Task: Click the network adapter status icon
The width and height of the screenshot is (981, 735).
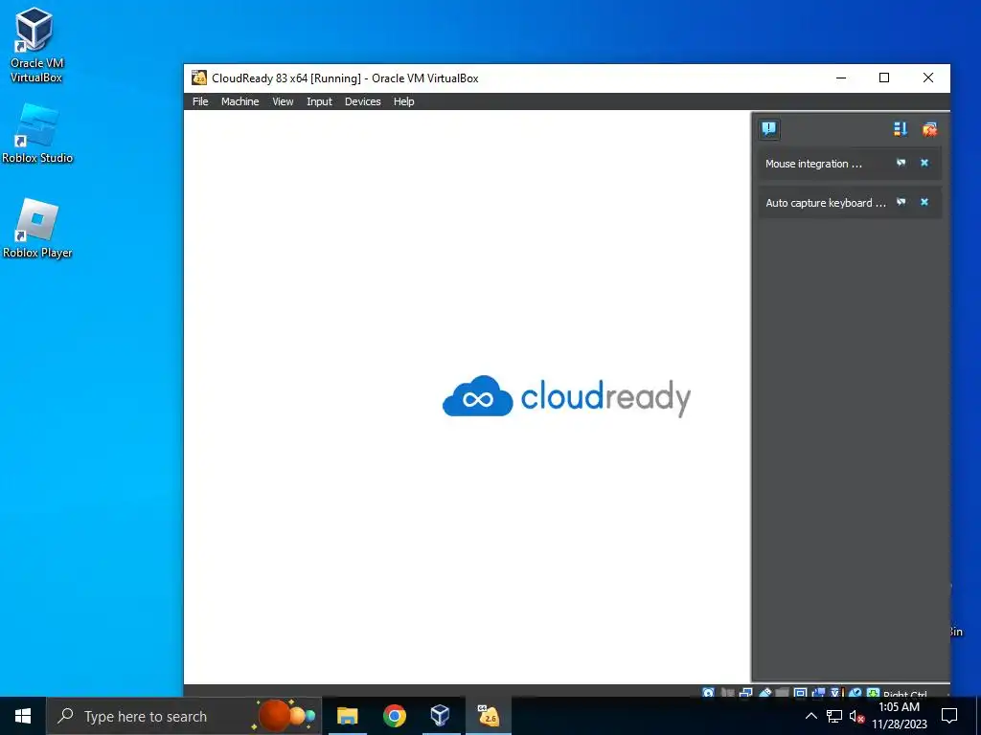Action: pyautogui.click(x=745, y=693)
